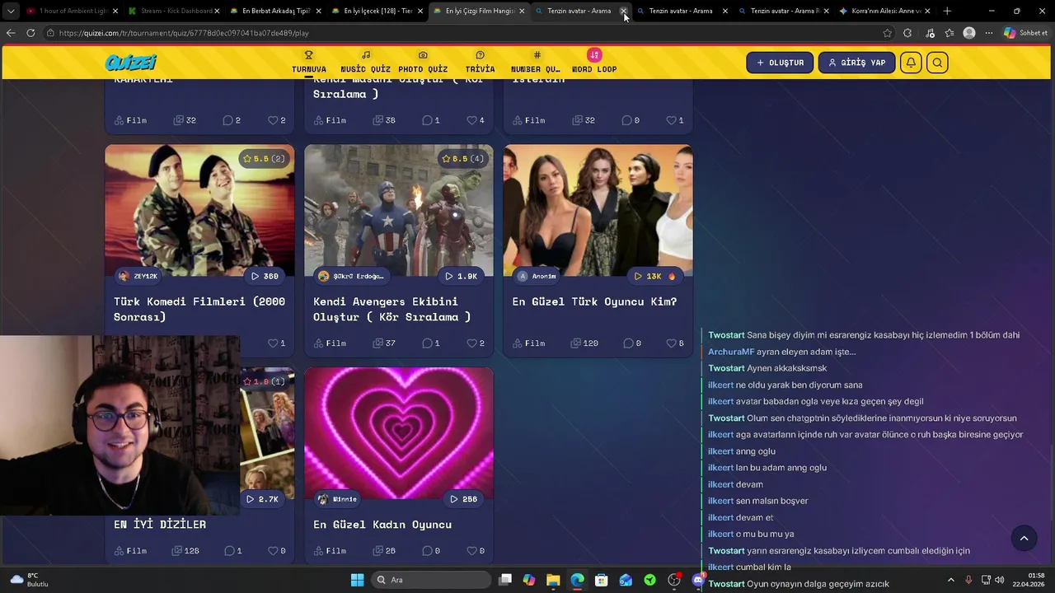Open the Number Qu... section
This screenshot has width=1055, height=593.
[x=536, y=63]
